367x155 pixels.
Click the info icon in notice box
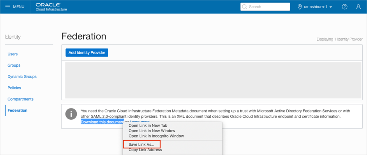pos(71,114)
